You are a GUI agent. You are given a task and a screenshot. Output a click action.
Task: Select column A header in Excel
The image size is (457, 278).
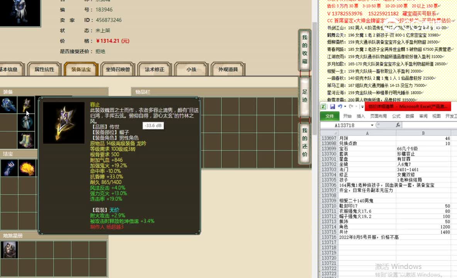(367, 133)
